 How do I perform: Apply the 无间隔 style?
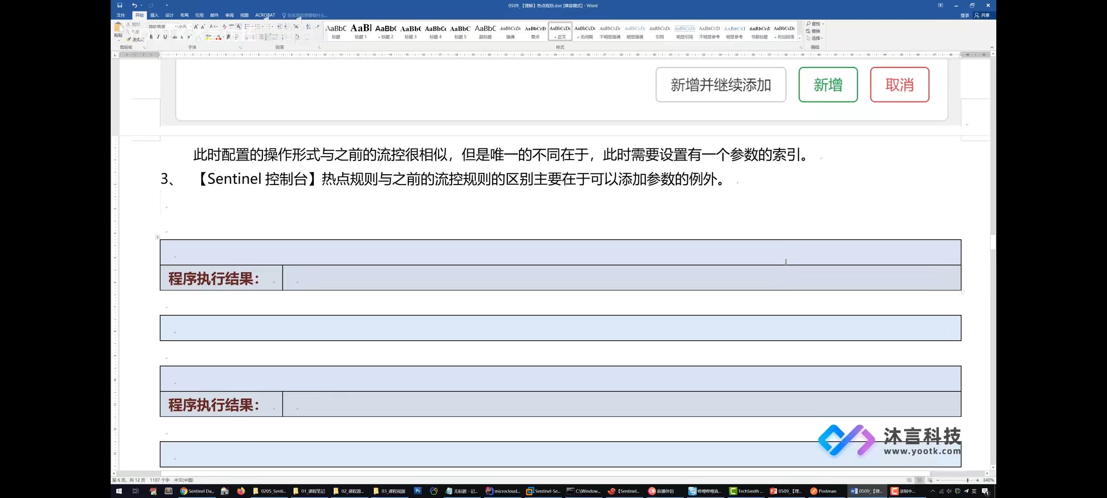pyautogui.click(x=585, y=31)
